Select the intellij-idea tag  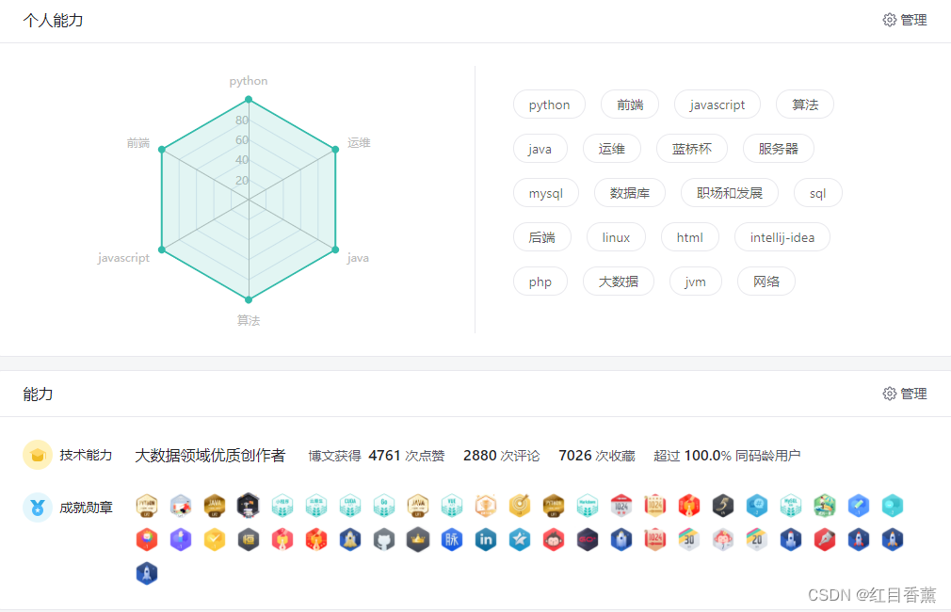[782, 236]
